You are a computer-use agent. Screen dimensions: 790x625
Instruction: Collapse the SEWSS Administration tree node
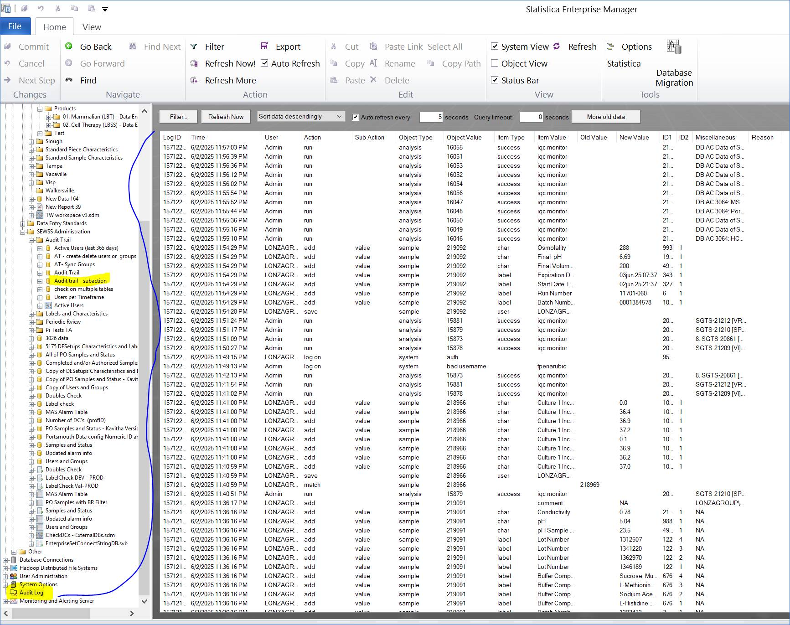point(23,232)
